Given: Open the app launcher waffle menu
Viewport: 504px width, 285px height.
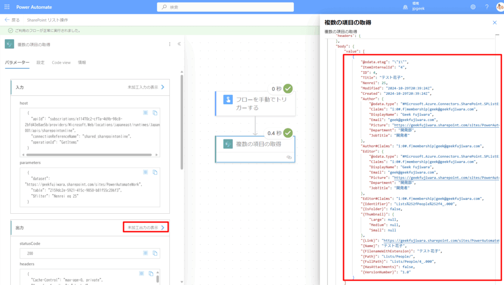Looking at the screenshot, I should point(7,7).
